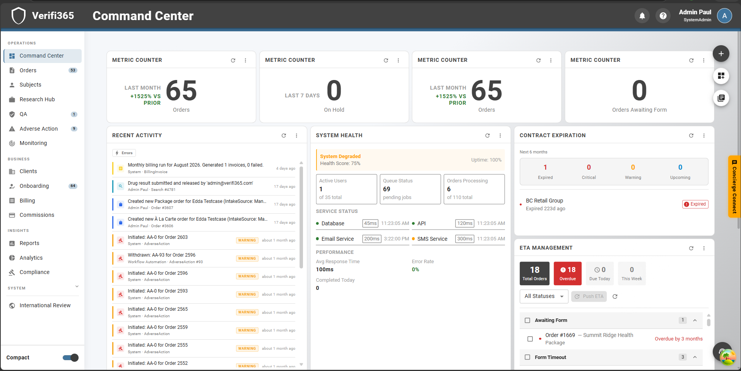This screenshot has height=371, width=741.
Task: Open the Concierge Connect side tab
Action: point(734,186)
